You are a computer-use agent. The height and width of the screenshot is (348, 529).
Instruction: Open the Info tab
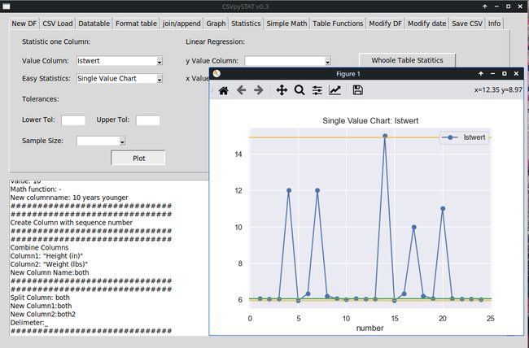(494, 24)
